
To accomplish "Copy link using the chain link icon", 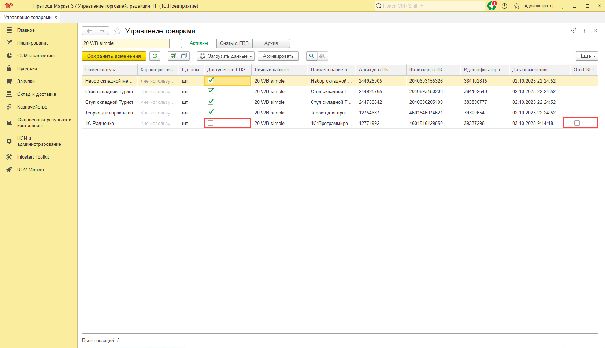I will (573, 31).
